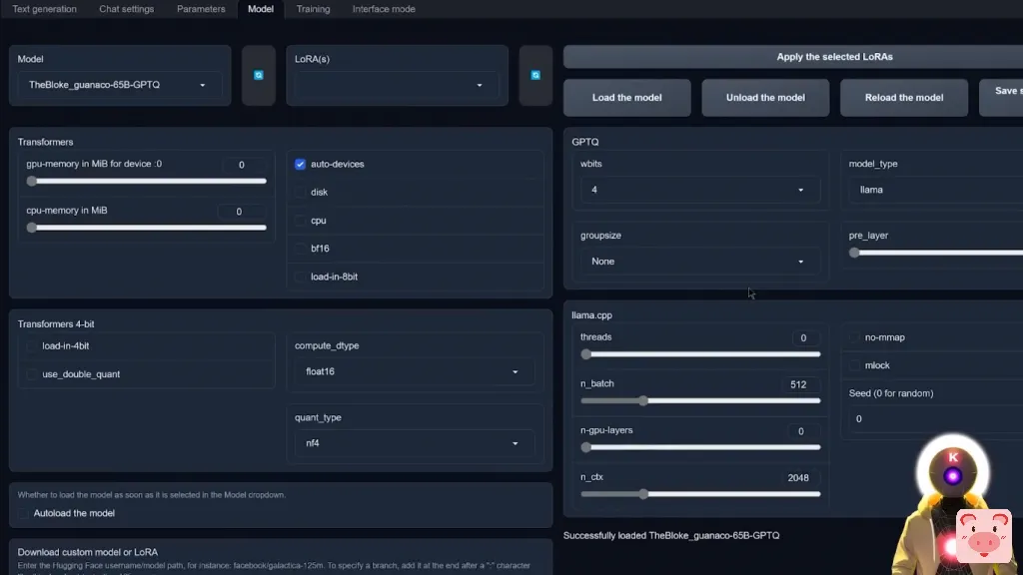Open the groupsize dropdown
The width and height of the screenshot is (1023, 575).
coord(699,262)
